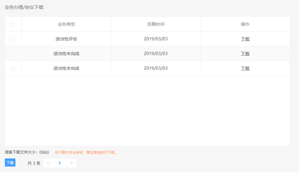299x172 pixels.
Task: Click the 业务办理/协议下载 breadcrumb title
Action: [x=24, y=7]
